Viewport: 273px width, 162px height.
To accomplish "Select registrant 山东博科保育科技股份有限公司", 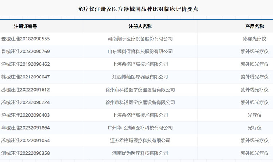I will point(140,52).
